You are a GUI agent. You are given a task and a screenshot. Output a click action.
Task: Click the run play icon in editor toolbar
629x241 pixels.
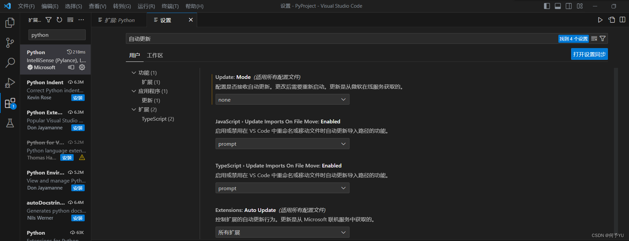click(x=600, y=20)
